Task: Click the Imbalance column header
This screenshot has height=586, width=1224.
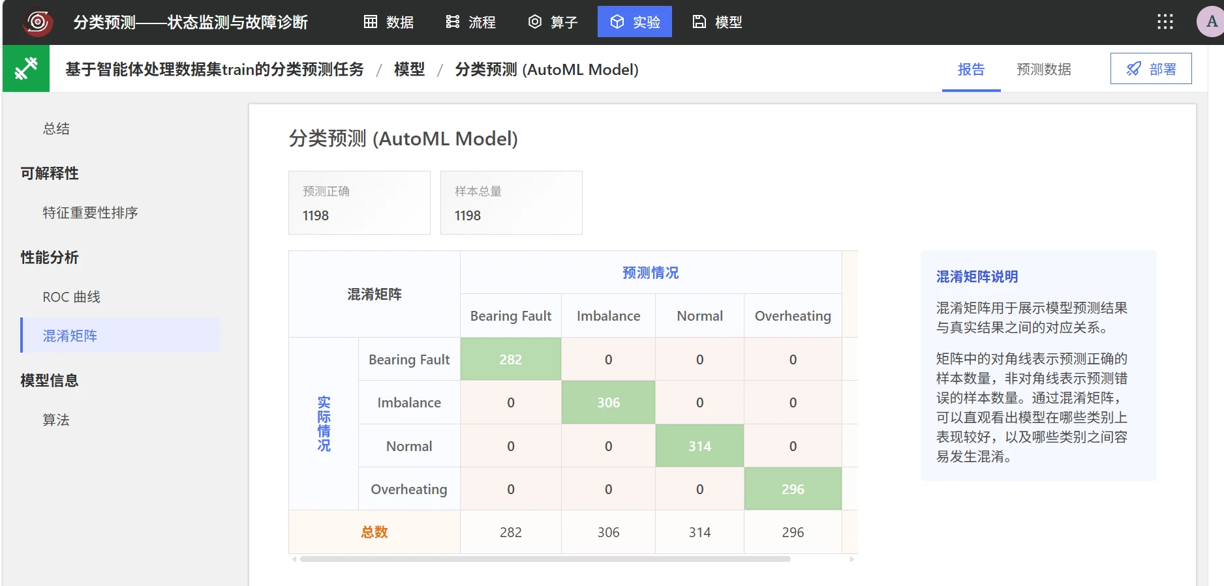Action: [x=608, y=315]
